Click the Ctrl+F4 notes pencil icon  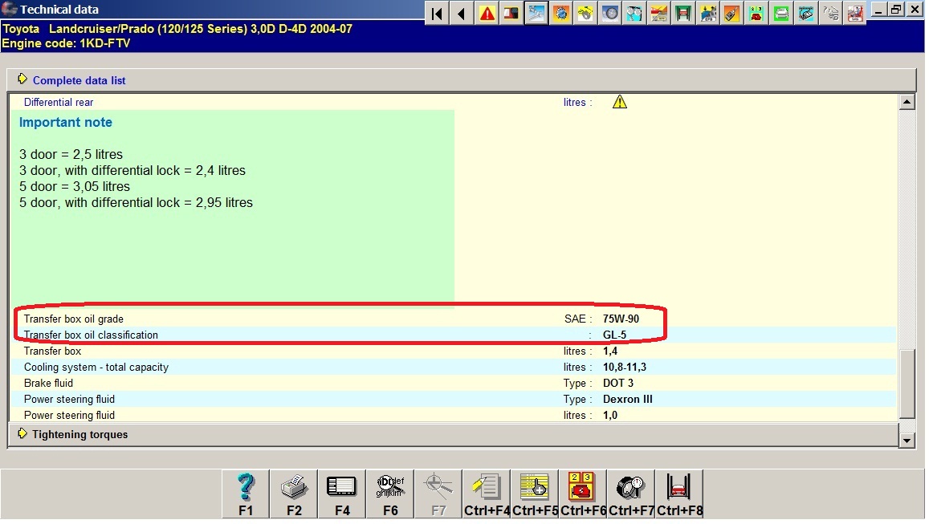(x=487, y=493)
